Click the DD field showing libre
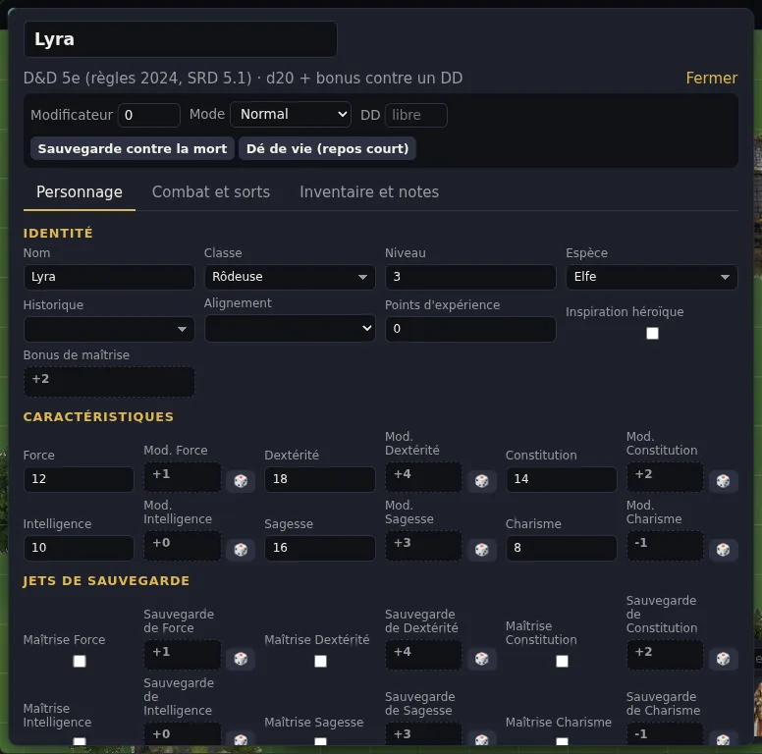The image size is (762, 754). coord(416,115)
